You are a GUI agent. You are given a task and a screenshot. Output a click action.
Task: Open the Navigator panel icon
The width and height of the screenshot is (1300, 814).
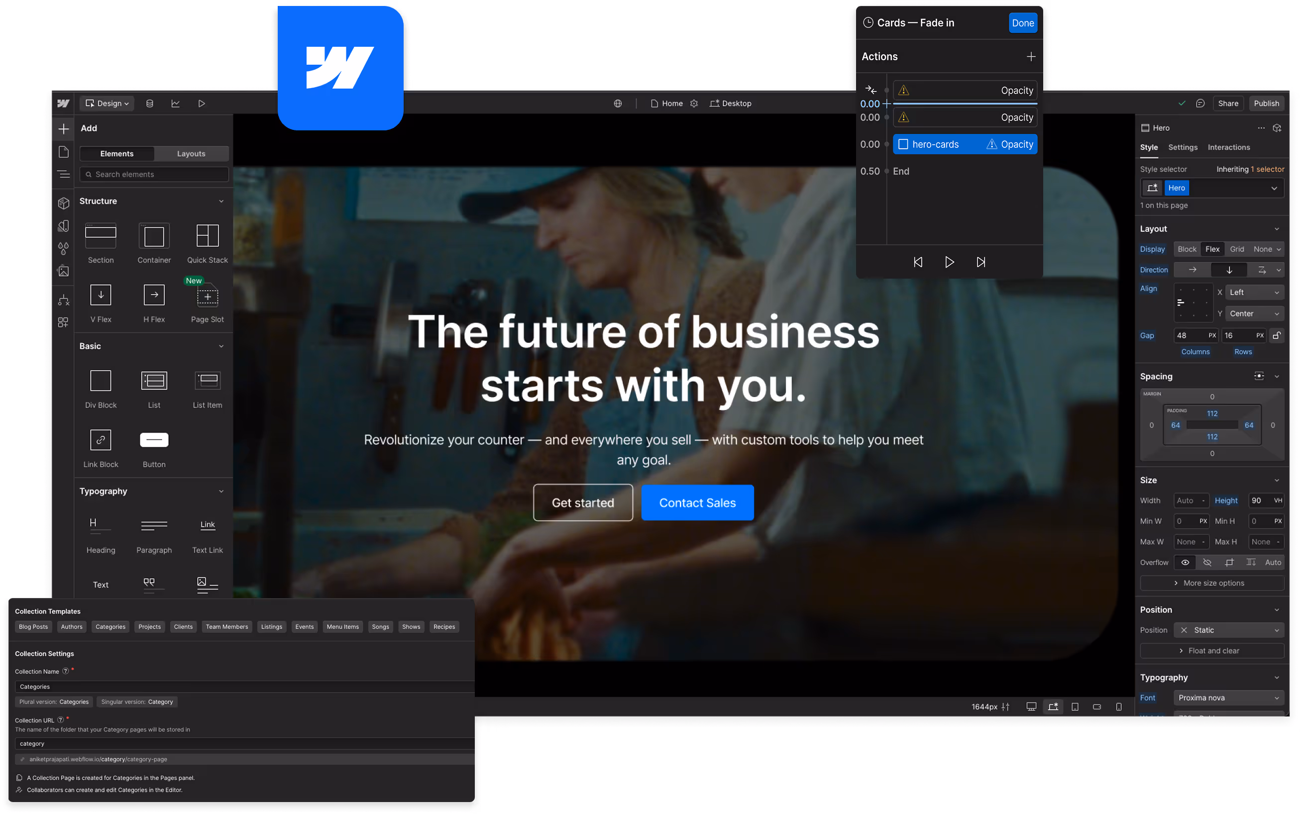64,174
